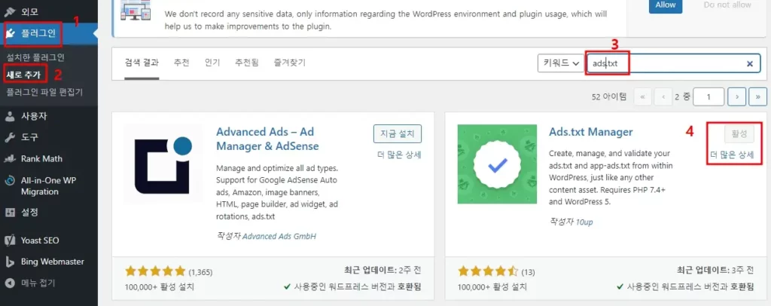Viewport: 771px width, 306px height.
Task: Switch to the 인기 tab
Action: [212, 63]
